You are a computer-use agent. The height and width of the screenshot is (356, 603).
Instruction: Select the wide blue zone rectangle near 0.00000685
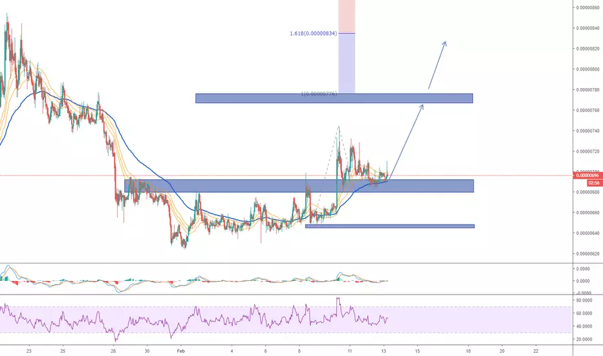[299, 186]
